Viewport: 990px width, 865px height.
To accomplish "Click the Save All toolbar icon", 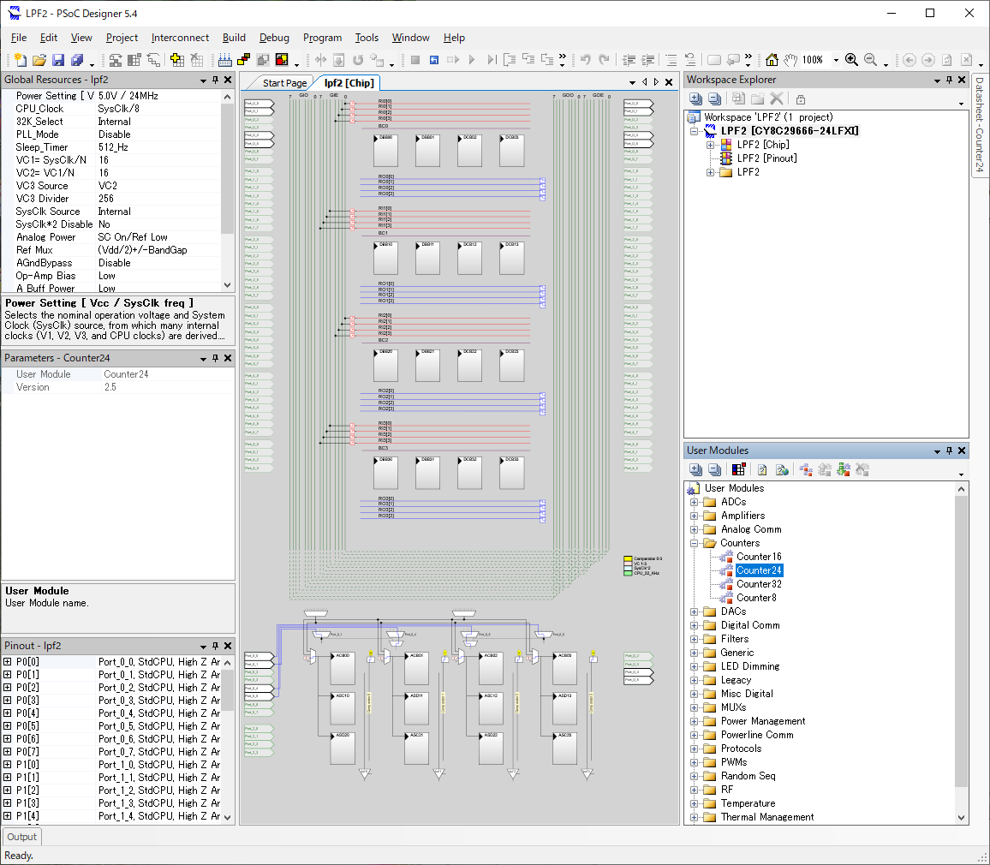I will 77,60.
